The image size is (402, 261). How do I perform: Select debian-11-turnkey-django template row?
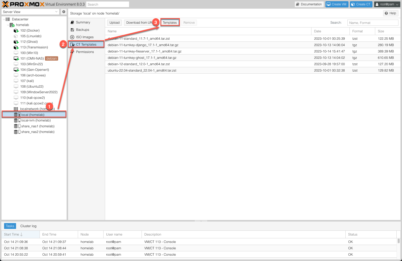(x=253, y=45)
